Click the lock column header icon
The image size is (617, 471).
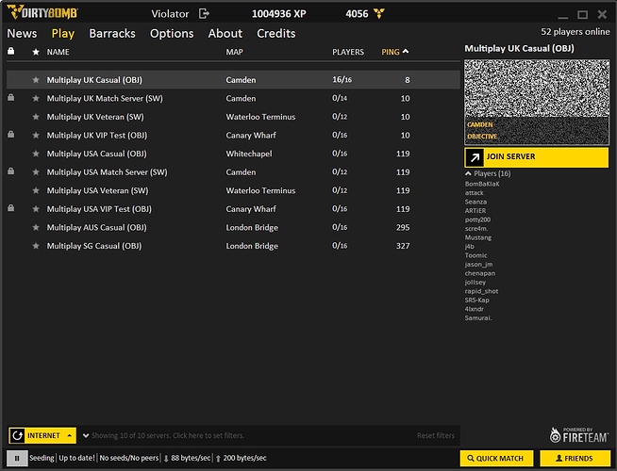pos(11,52)
